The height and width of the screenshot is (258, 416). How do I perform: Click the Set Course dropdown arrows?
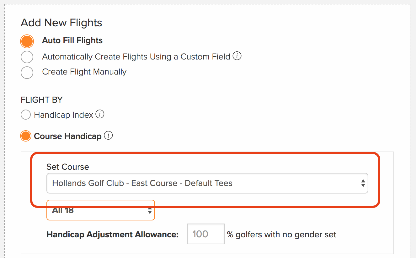coord(363,183)
